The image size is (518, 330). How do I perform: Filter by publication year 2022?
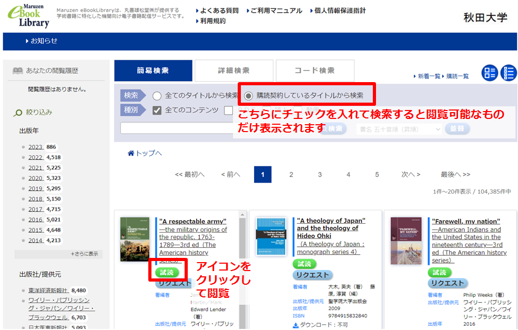pos(36,157)
